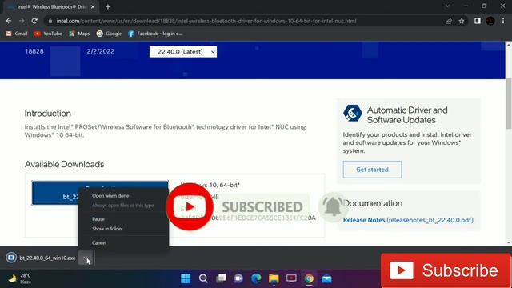Click the browser forward arrow
Screen dimensions: 512x288
pos(22,21)
